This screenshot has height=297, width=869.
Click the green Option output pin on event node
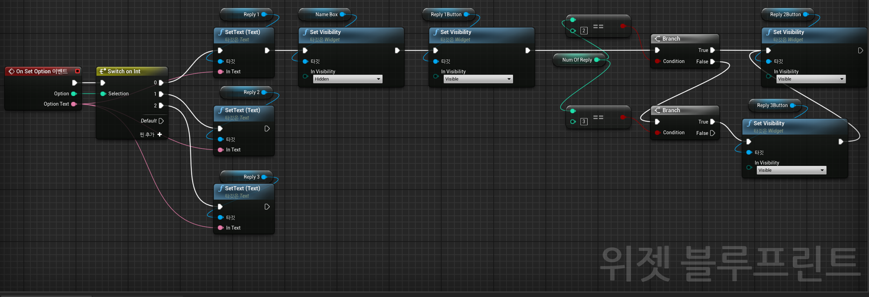[x=74, y=94]
